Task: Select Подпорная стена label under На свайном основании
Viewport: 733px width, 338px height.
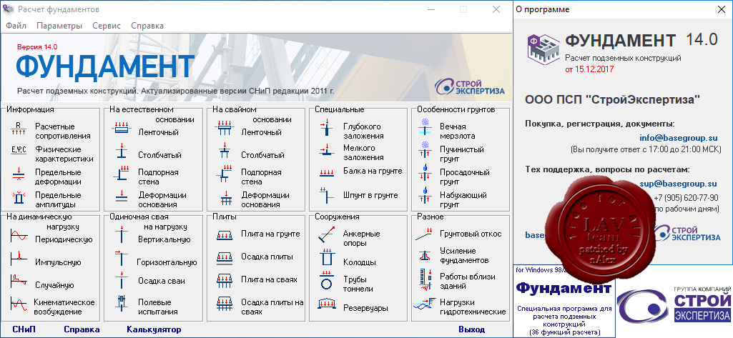Action: 261,177
